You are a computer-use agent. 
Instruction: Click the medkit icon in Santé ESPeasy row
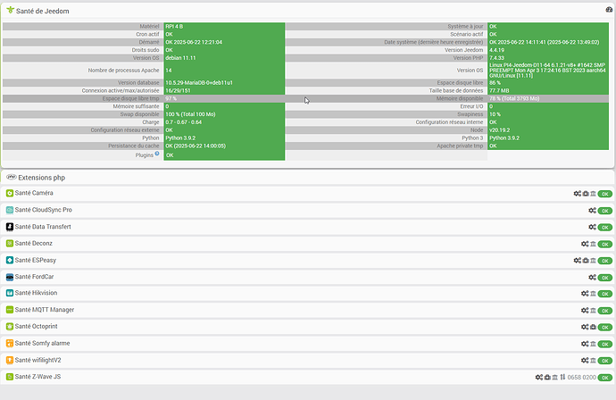tap(586, 260)
